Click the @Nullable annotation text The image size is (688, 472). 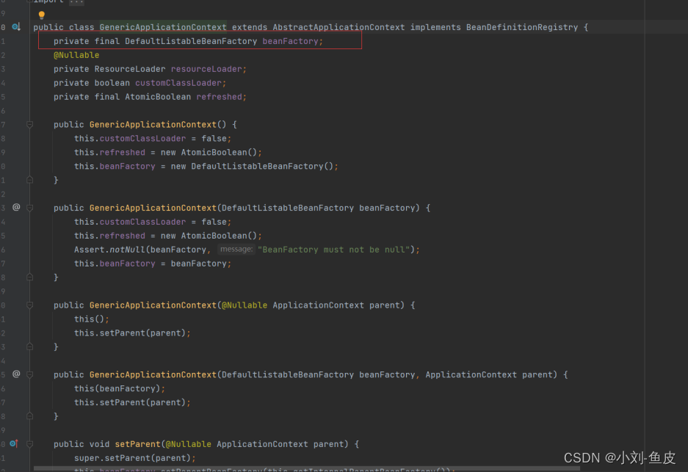pos(76,55)
